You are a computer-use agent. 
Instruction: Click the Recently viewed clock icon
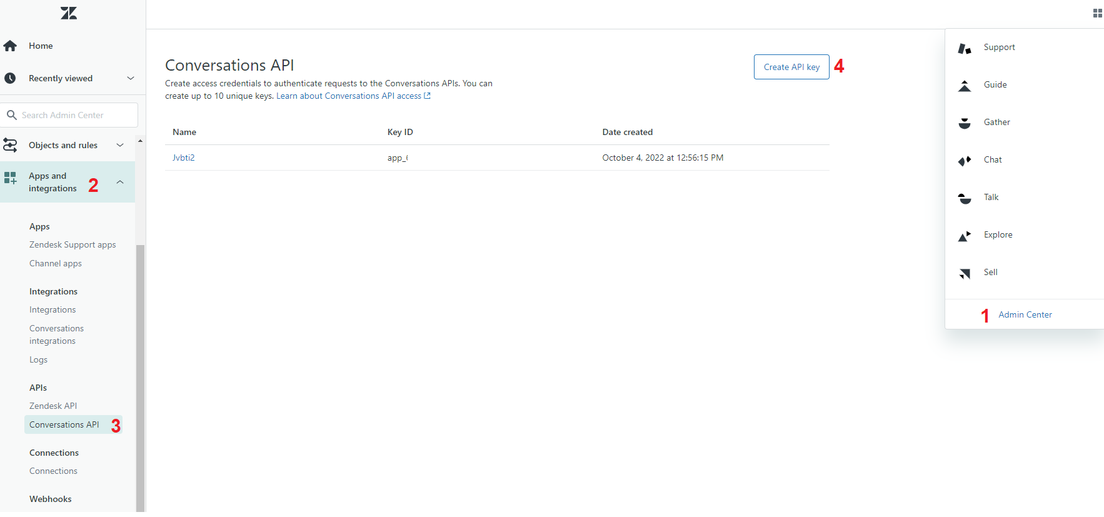[x=10, y=78]
